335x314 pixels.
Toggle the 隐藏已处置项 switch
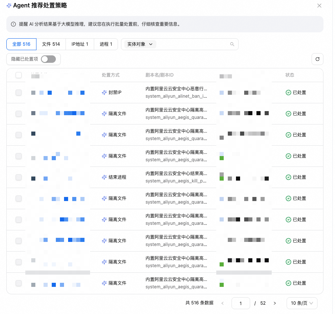[48, 59]
